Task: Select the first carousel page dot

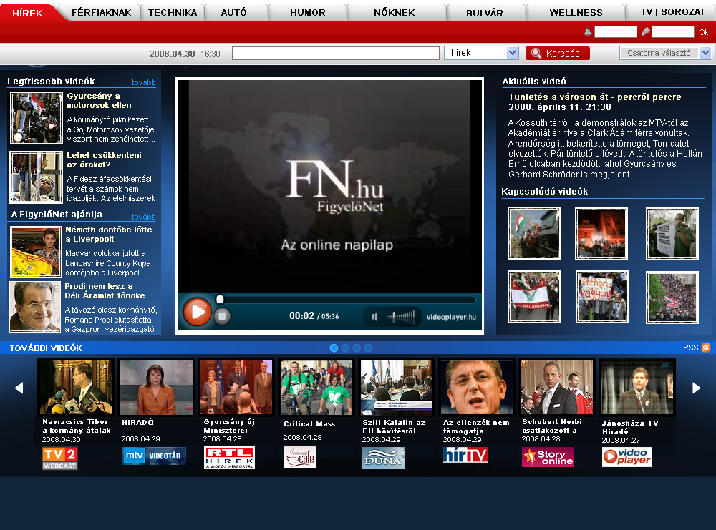Action: 334,348
